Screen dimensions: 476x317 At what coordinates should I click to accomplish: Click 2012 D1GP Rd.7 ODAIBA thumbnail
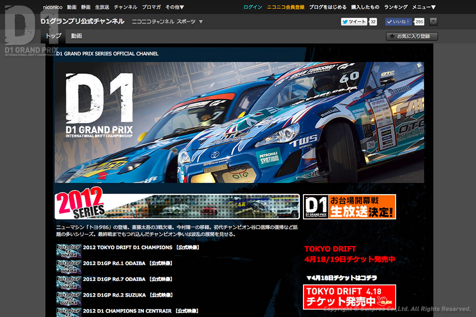[68, 282]
